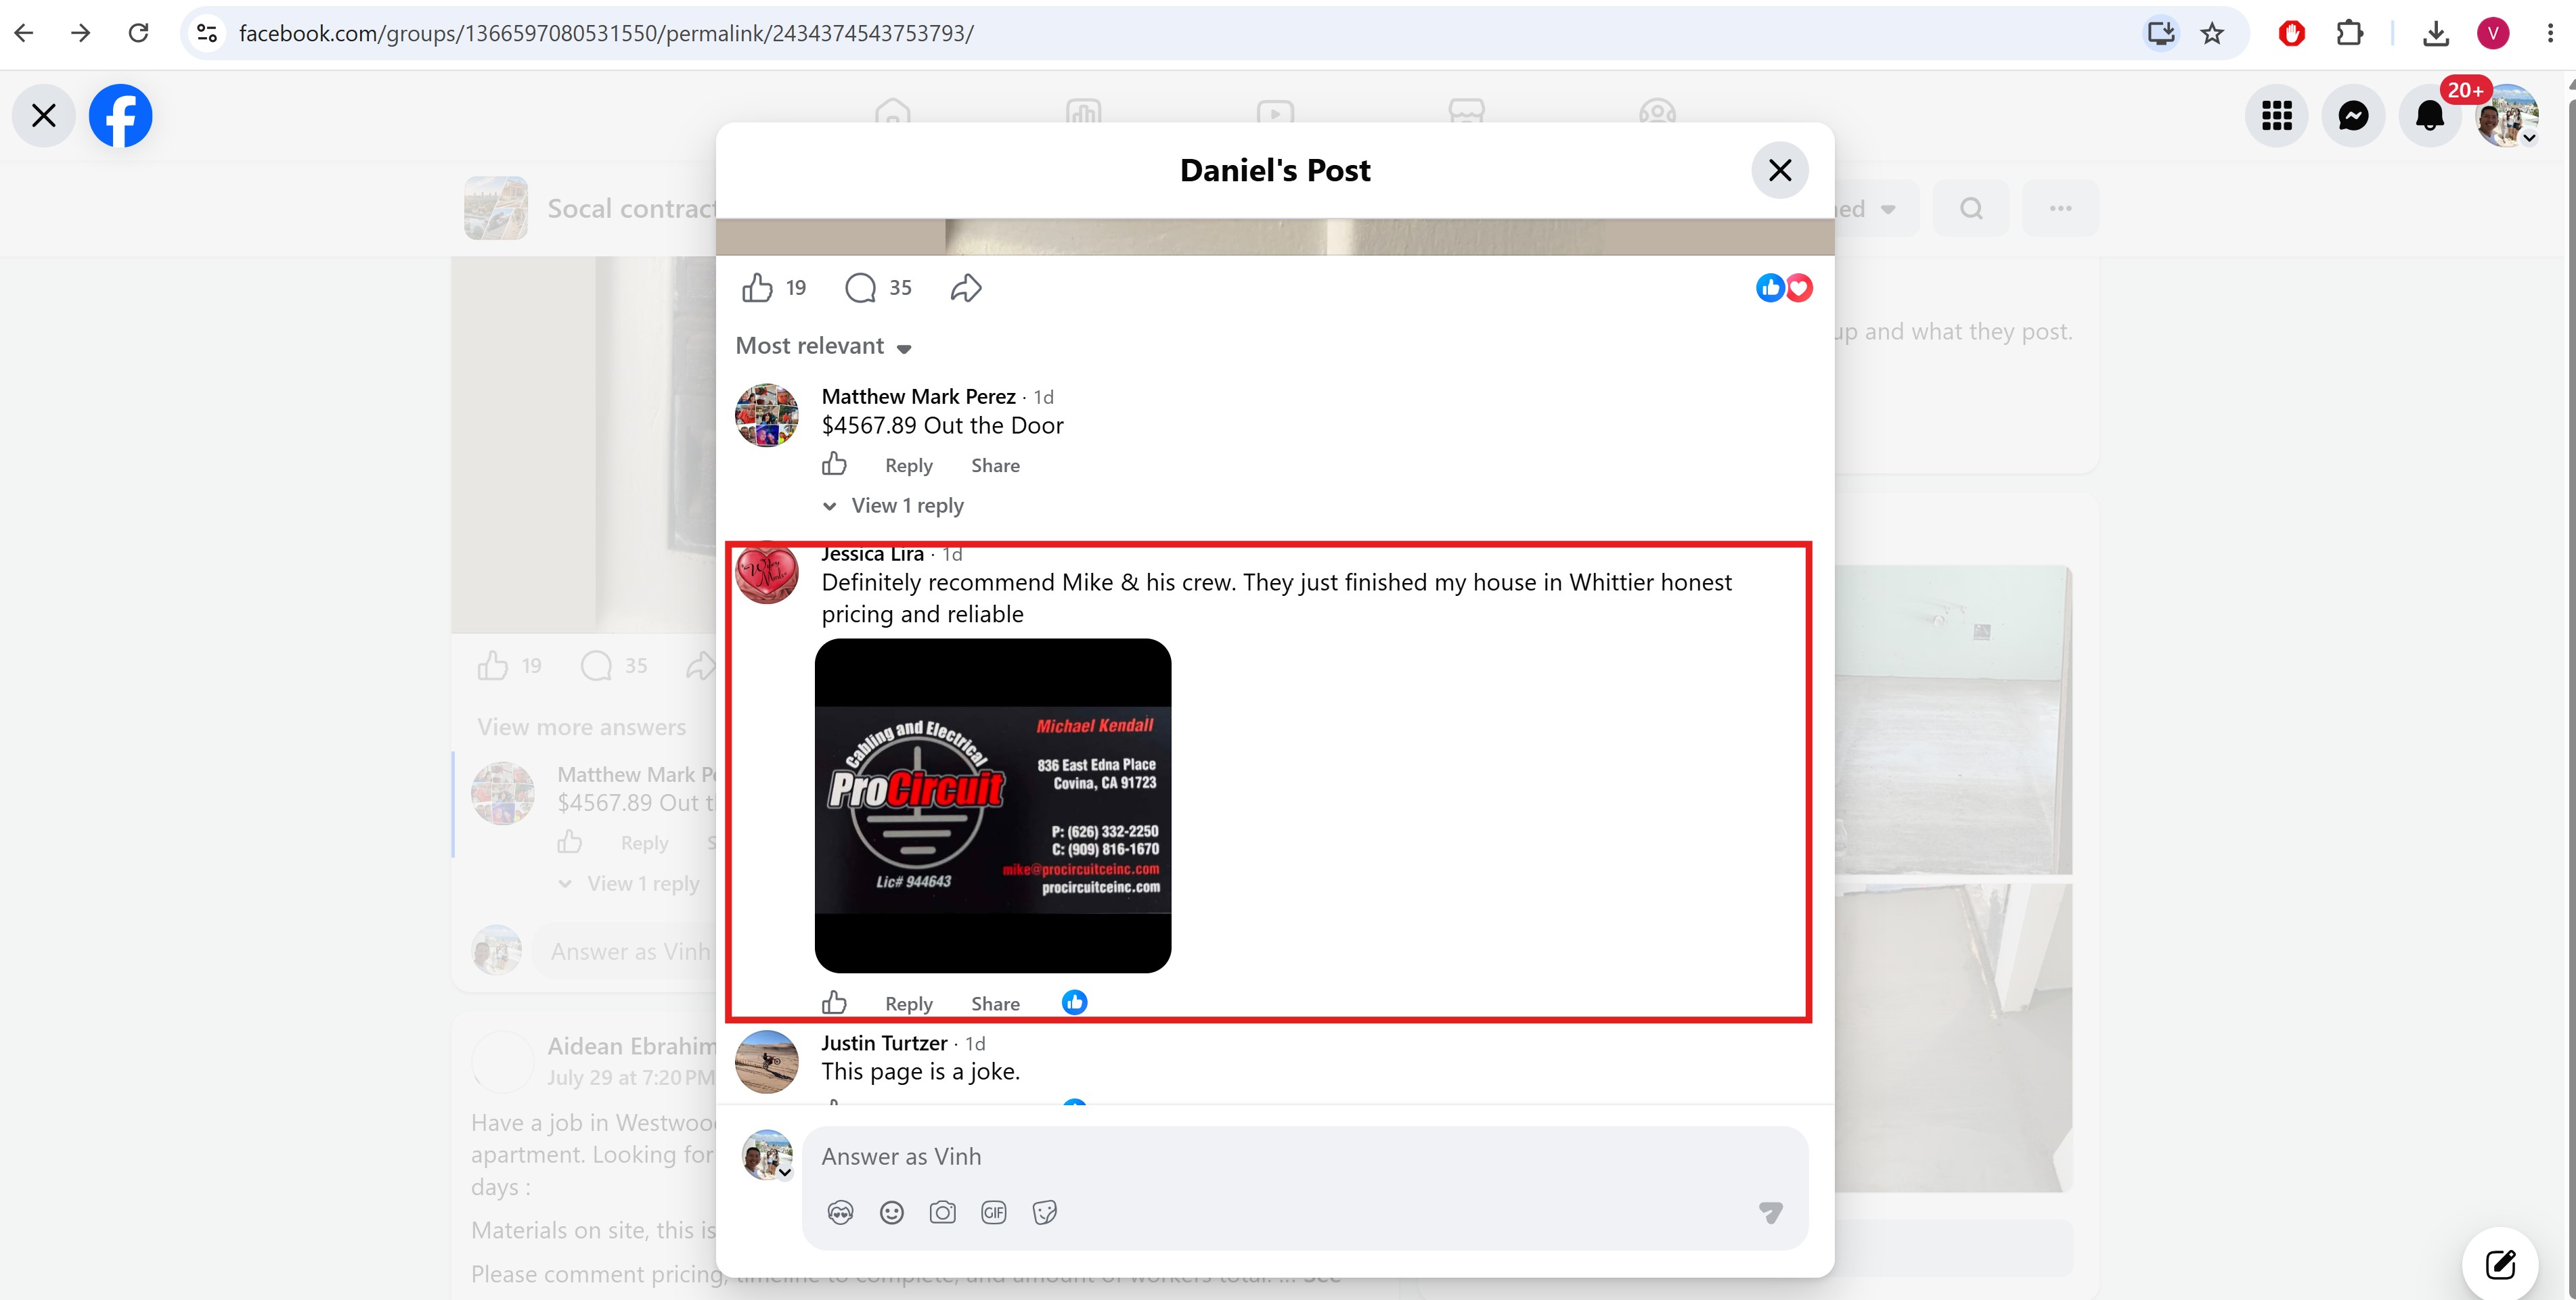The image size is (2576, 1300).
Task: Open the Chrome profile V avatar
Action: [x=2493, y=33]
